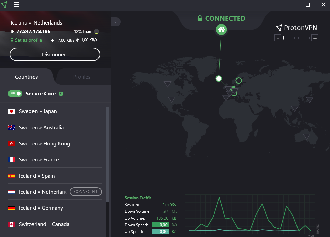Select the Switzerland » Canada server
Screen dimensions: 330x237
(x=44, y=224)
